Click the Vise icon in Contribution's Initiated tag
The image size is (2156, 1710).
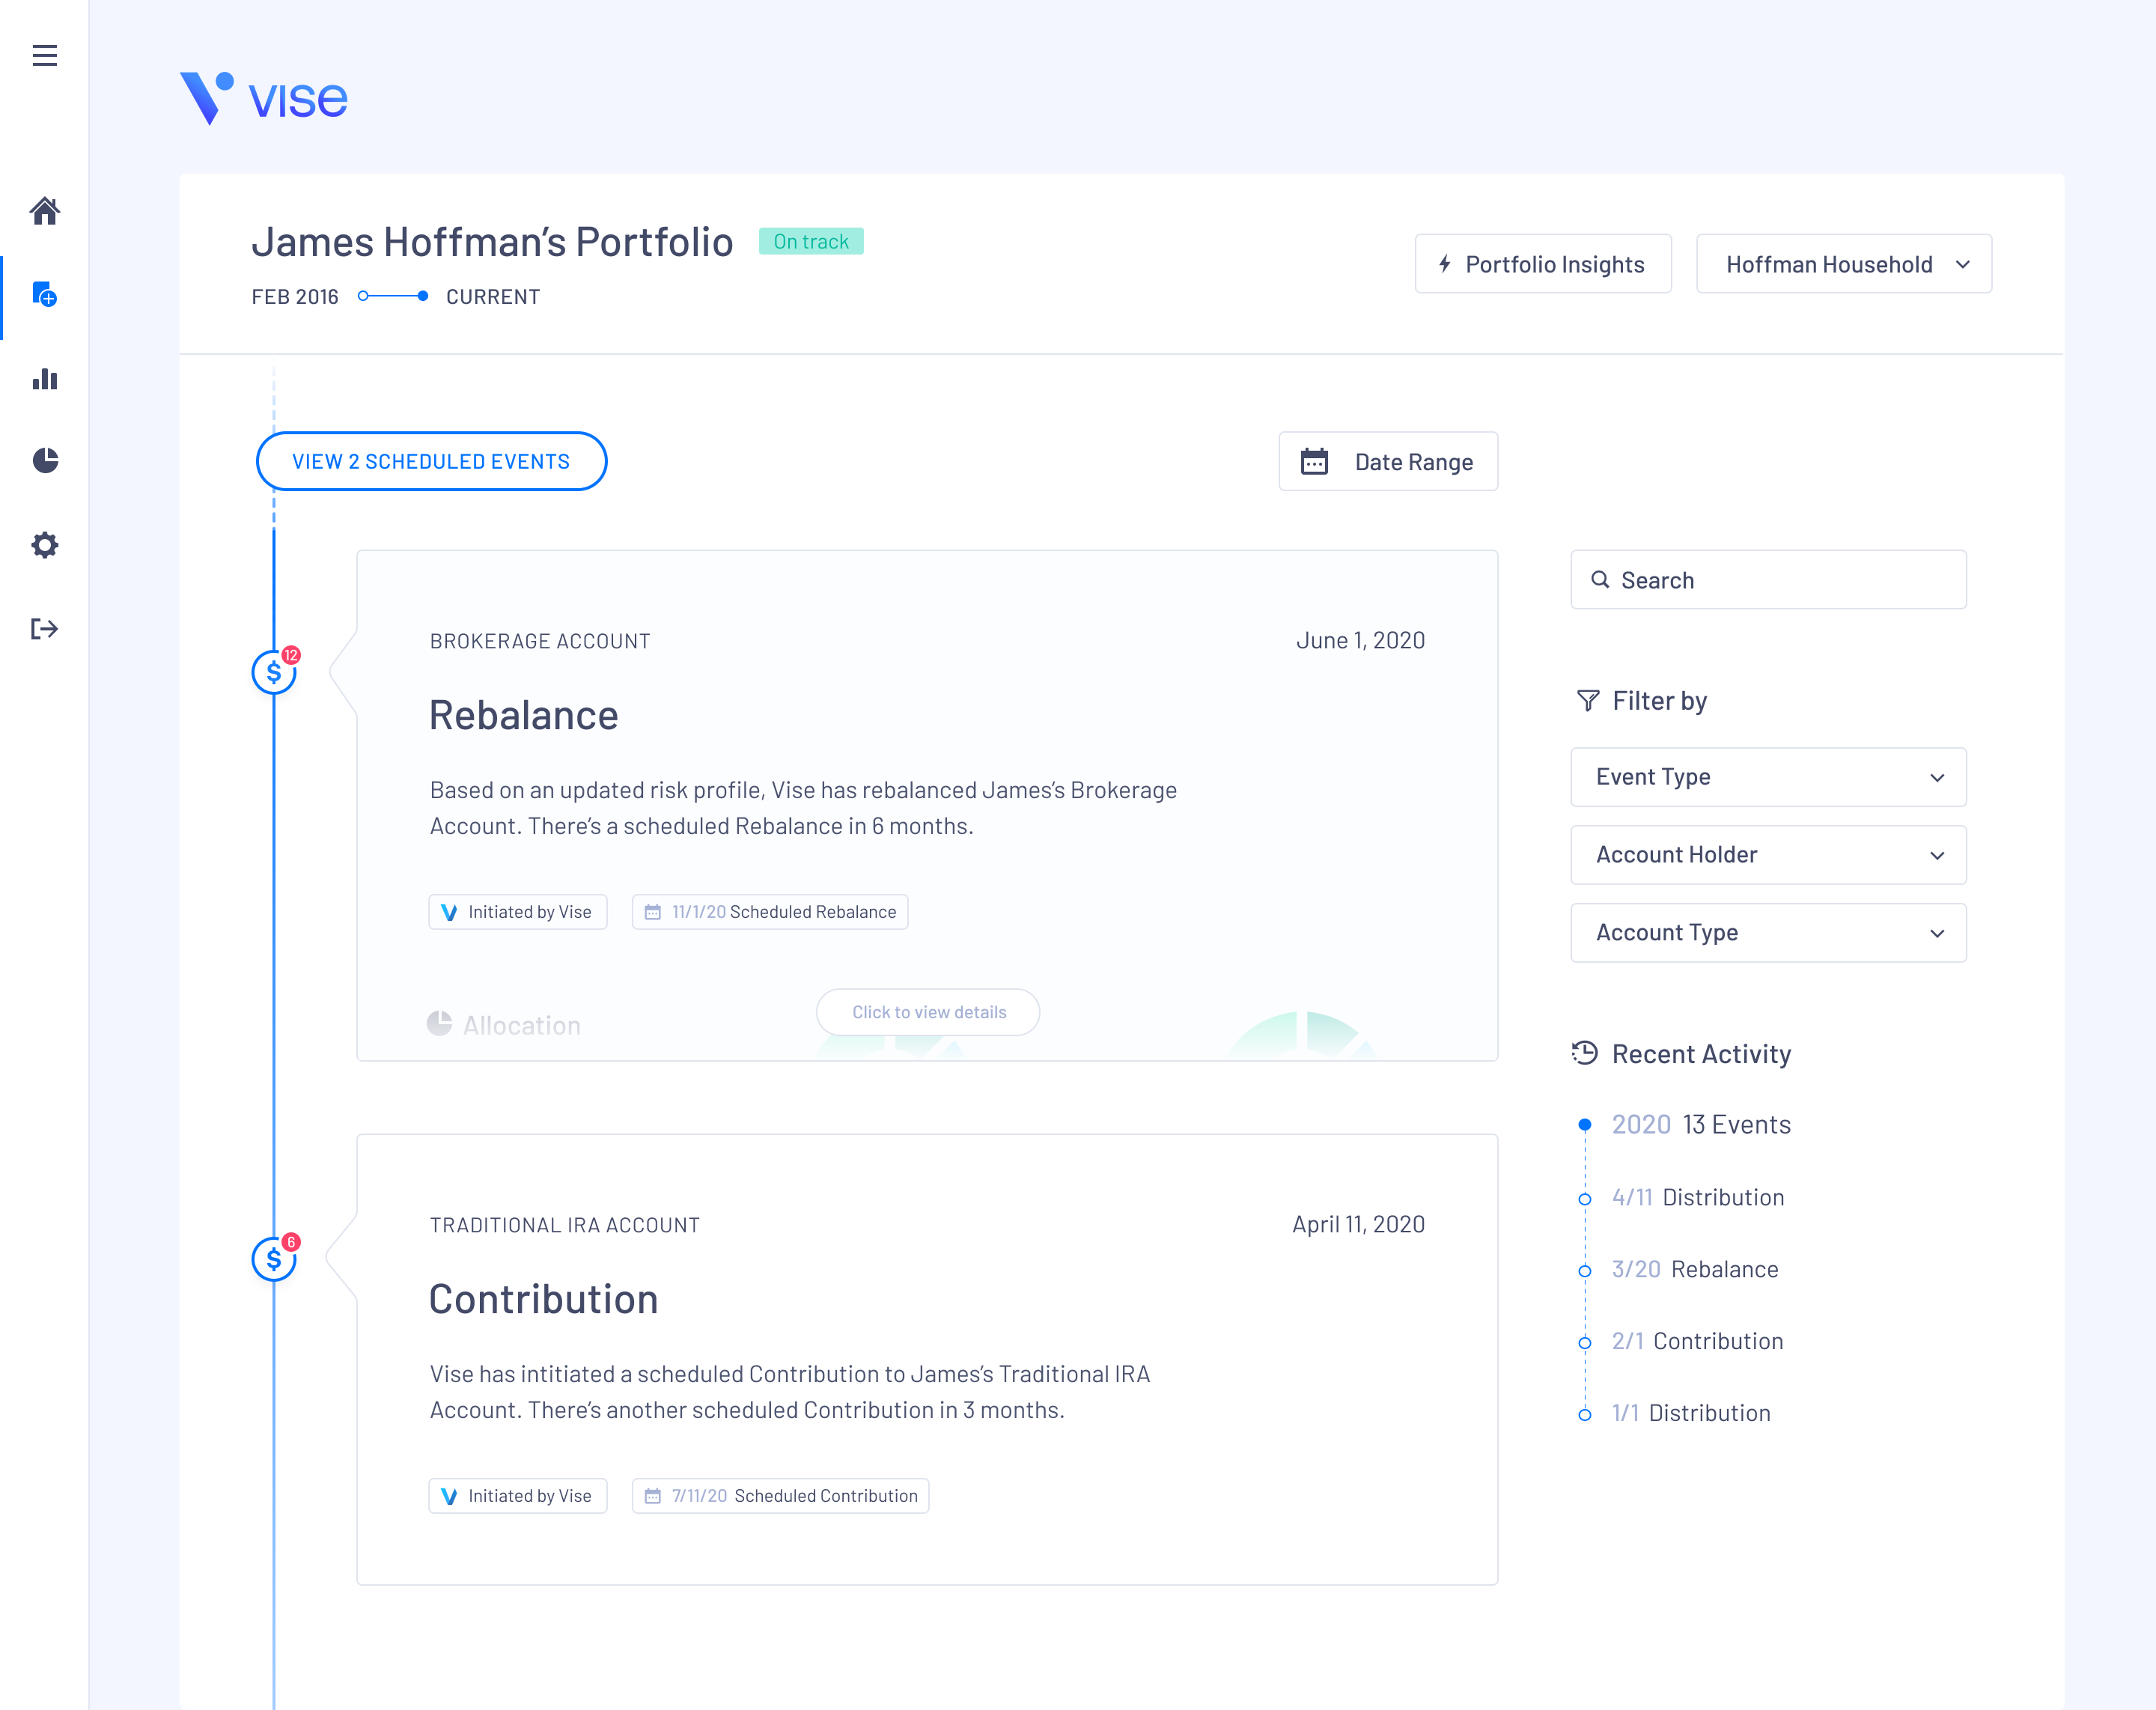pos(449,1496)
